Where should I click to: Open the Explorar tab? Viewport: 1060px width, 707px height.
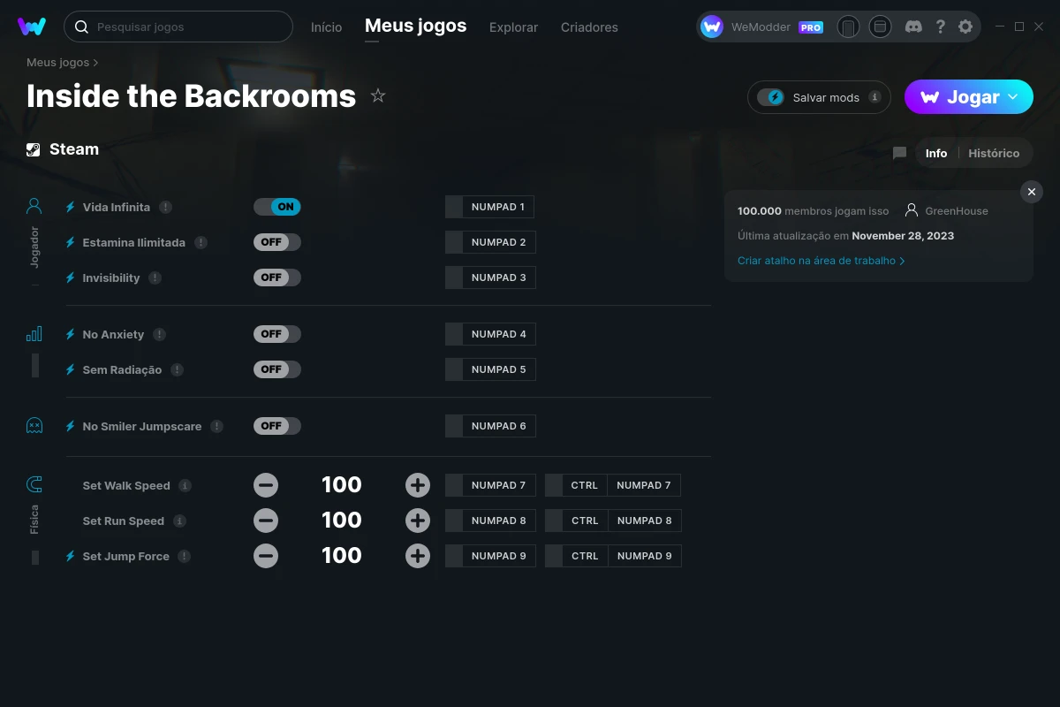[x=513, y=27]
